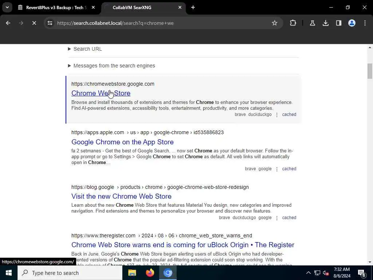Open more options dots for App Store result
Viewport: 373px width, 280px height.
tap(277, 169)
